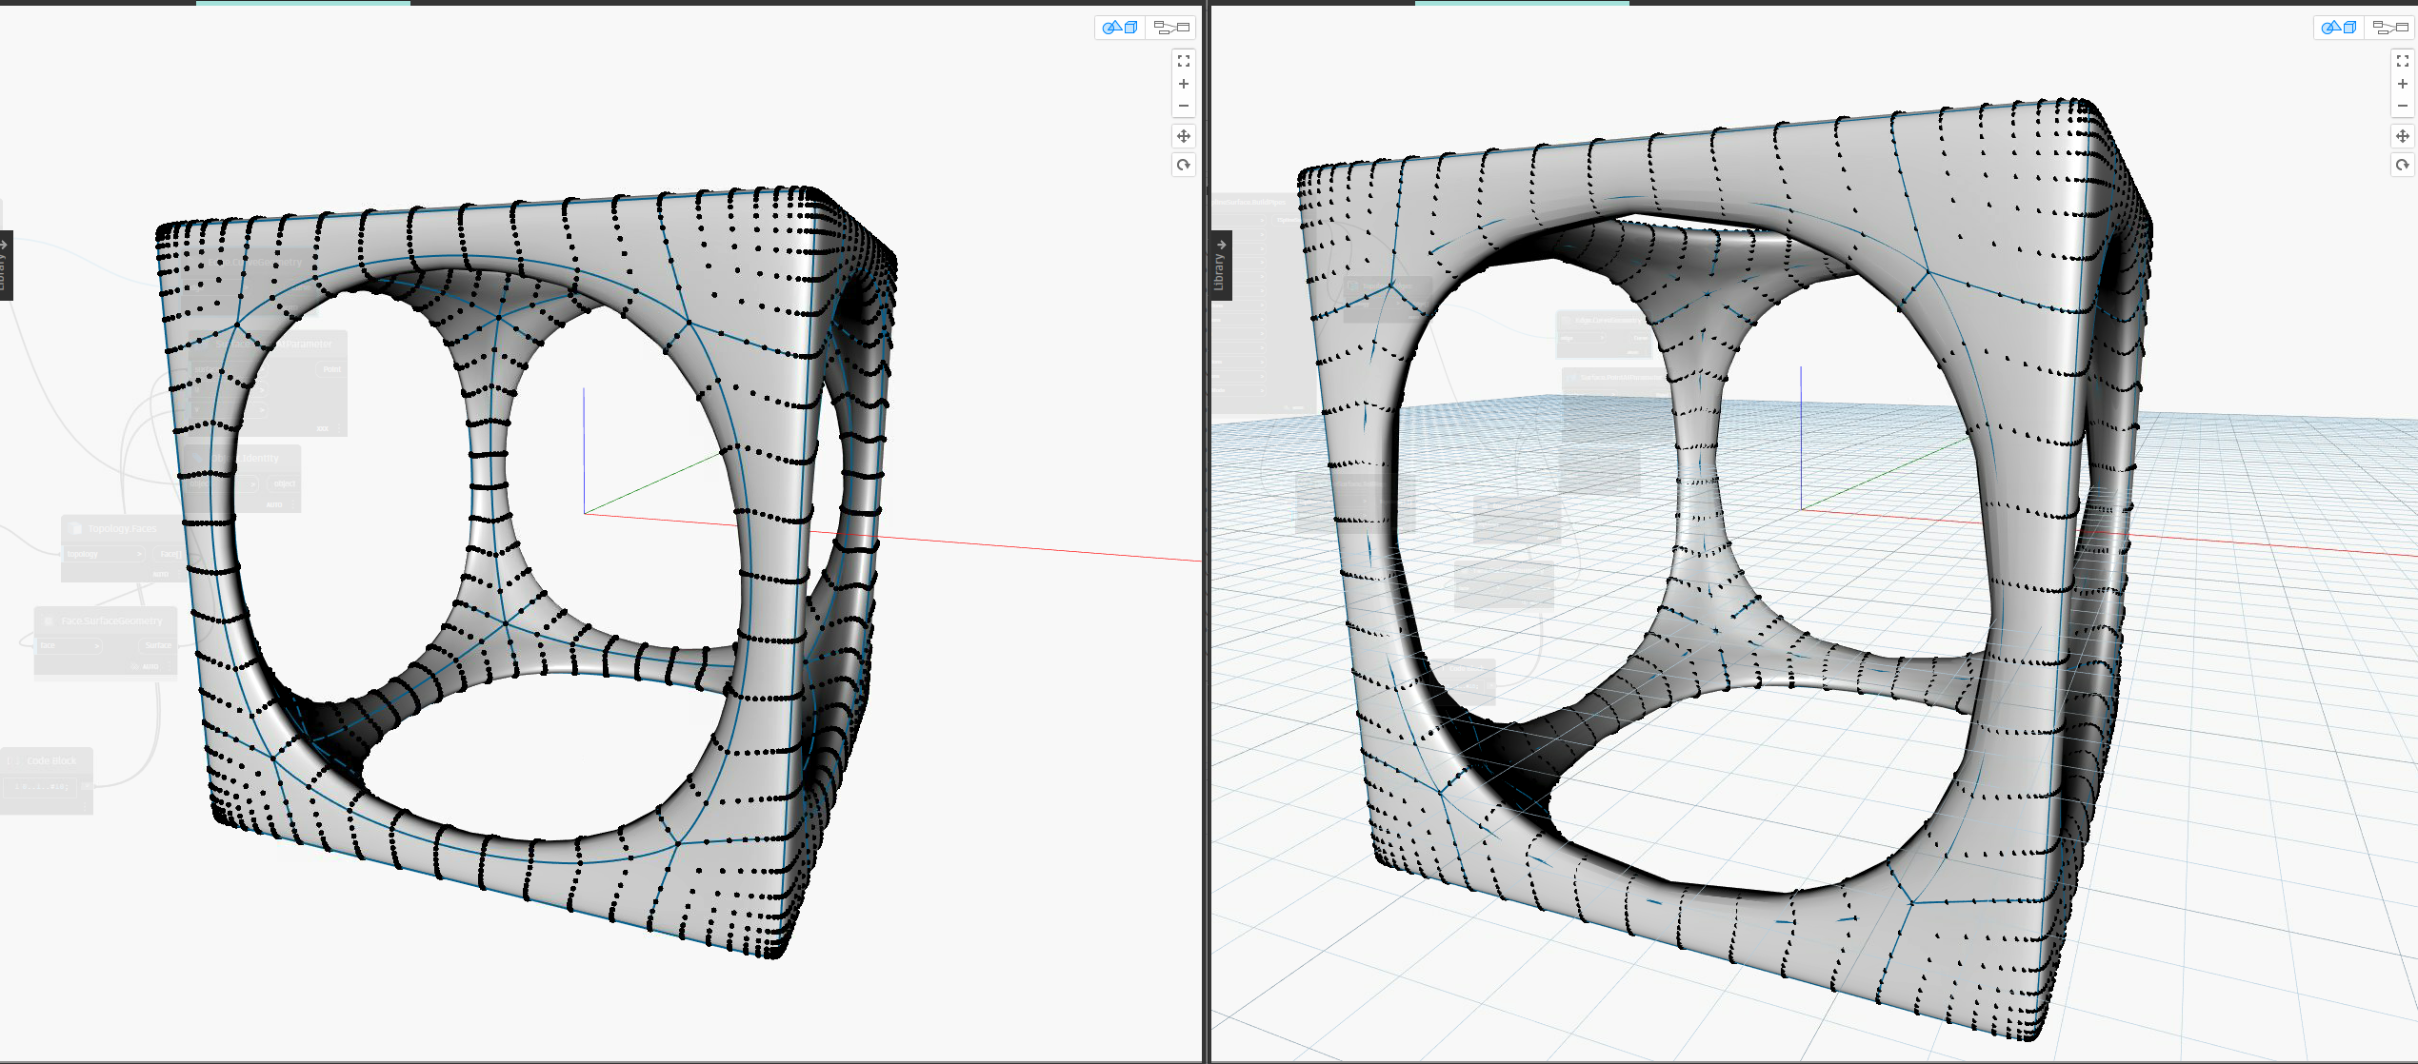The height and width of the screenshot is (1064, 2418).
Task: Select the faded Topology.Faces node title
Action: point(122,528)
